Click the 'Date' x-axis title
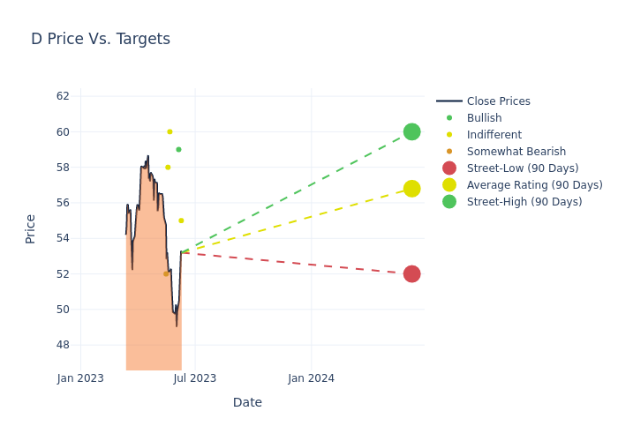618x441 pixels. pyautogui.click(x=247, y=403)
